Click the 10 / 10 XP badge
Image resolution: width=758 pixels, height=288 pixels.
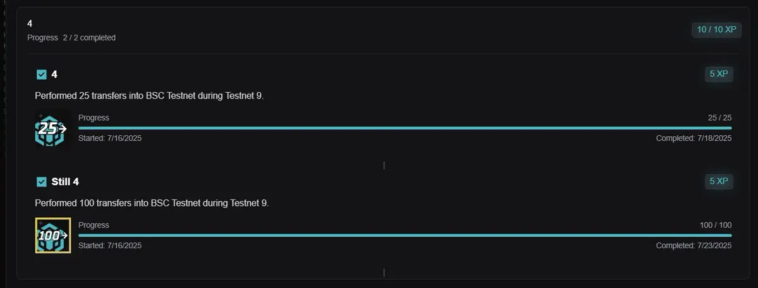click(716, 30)
